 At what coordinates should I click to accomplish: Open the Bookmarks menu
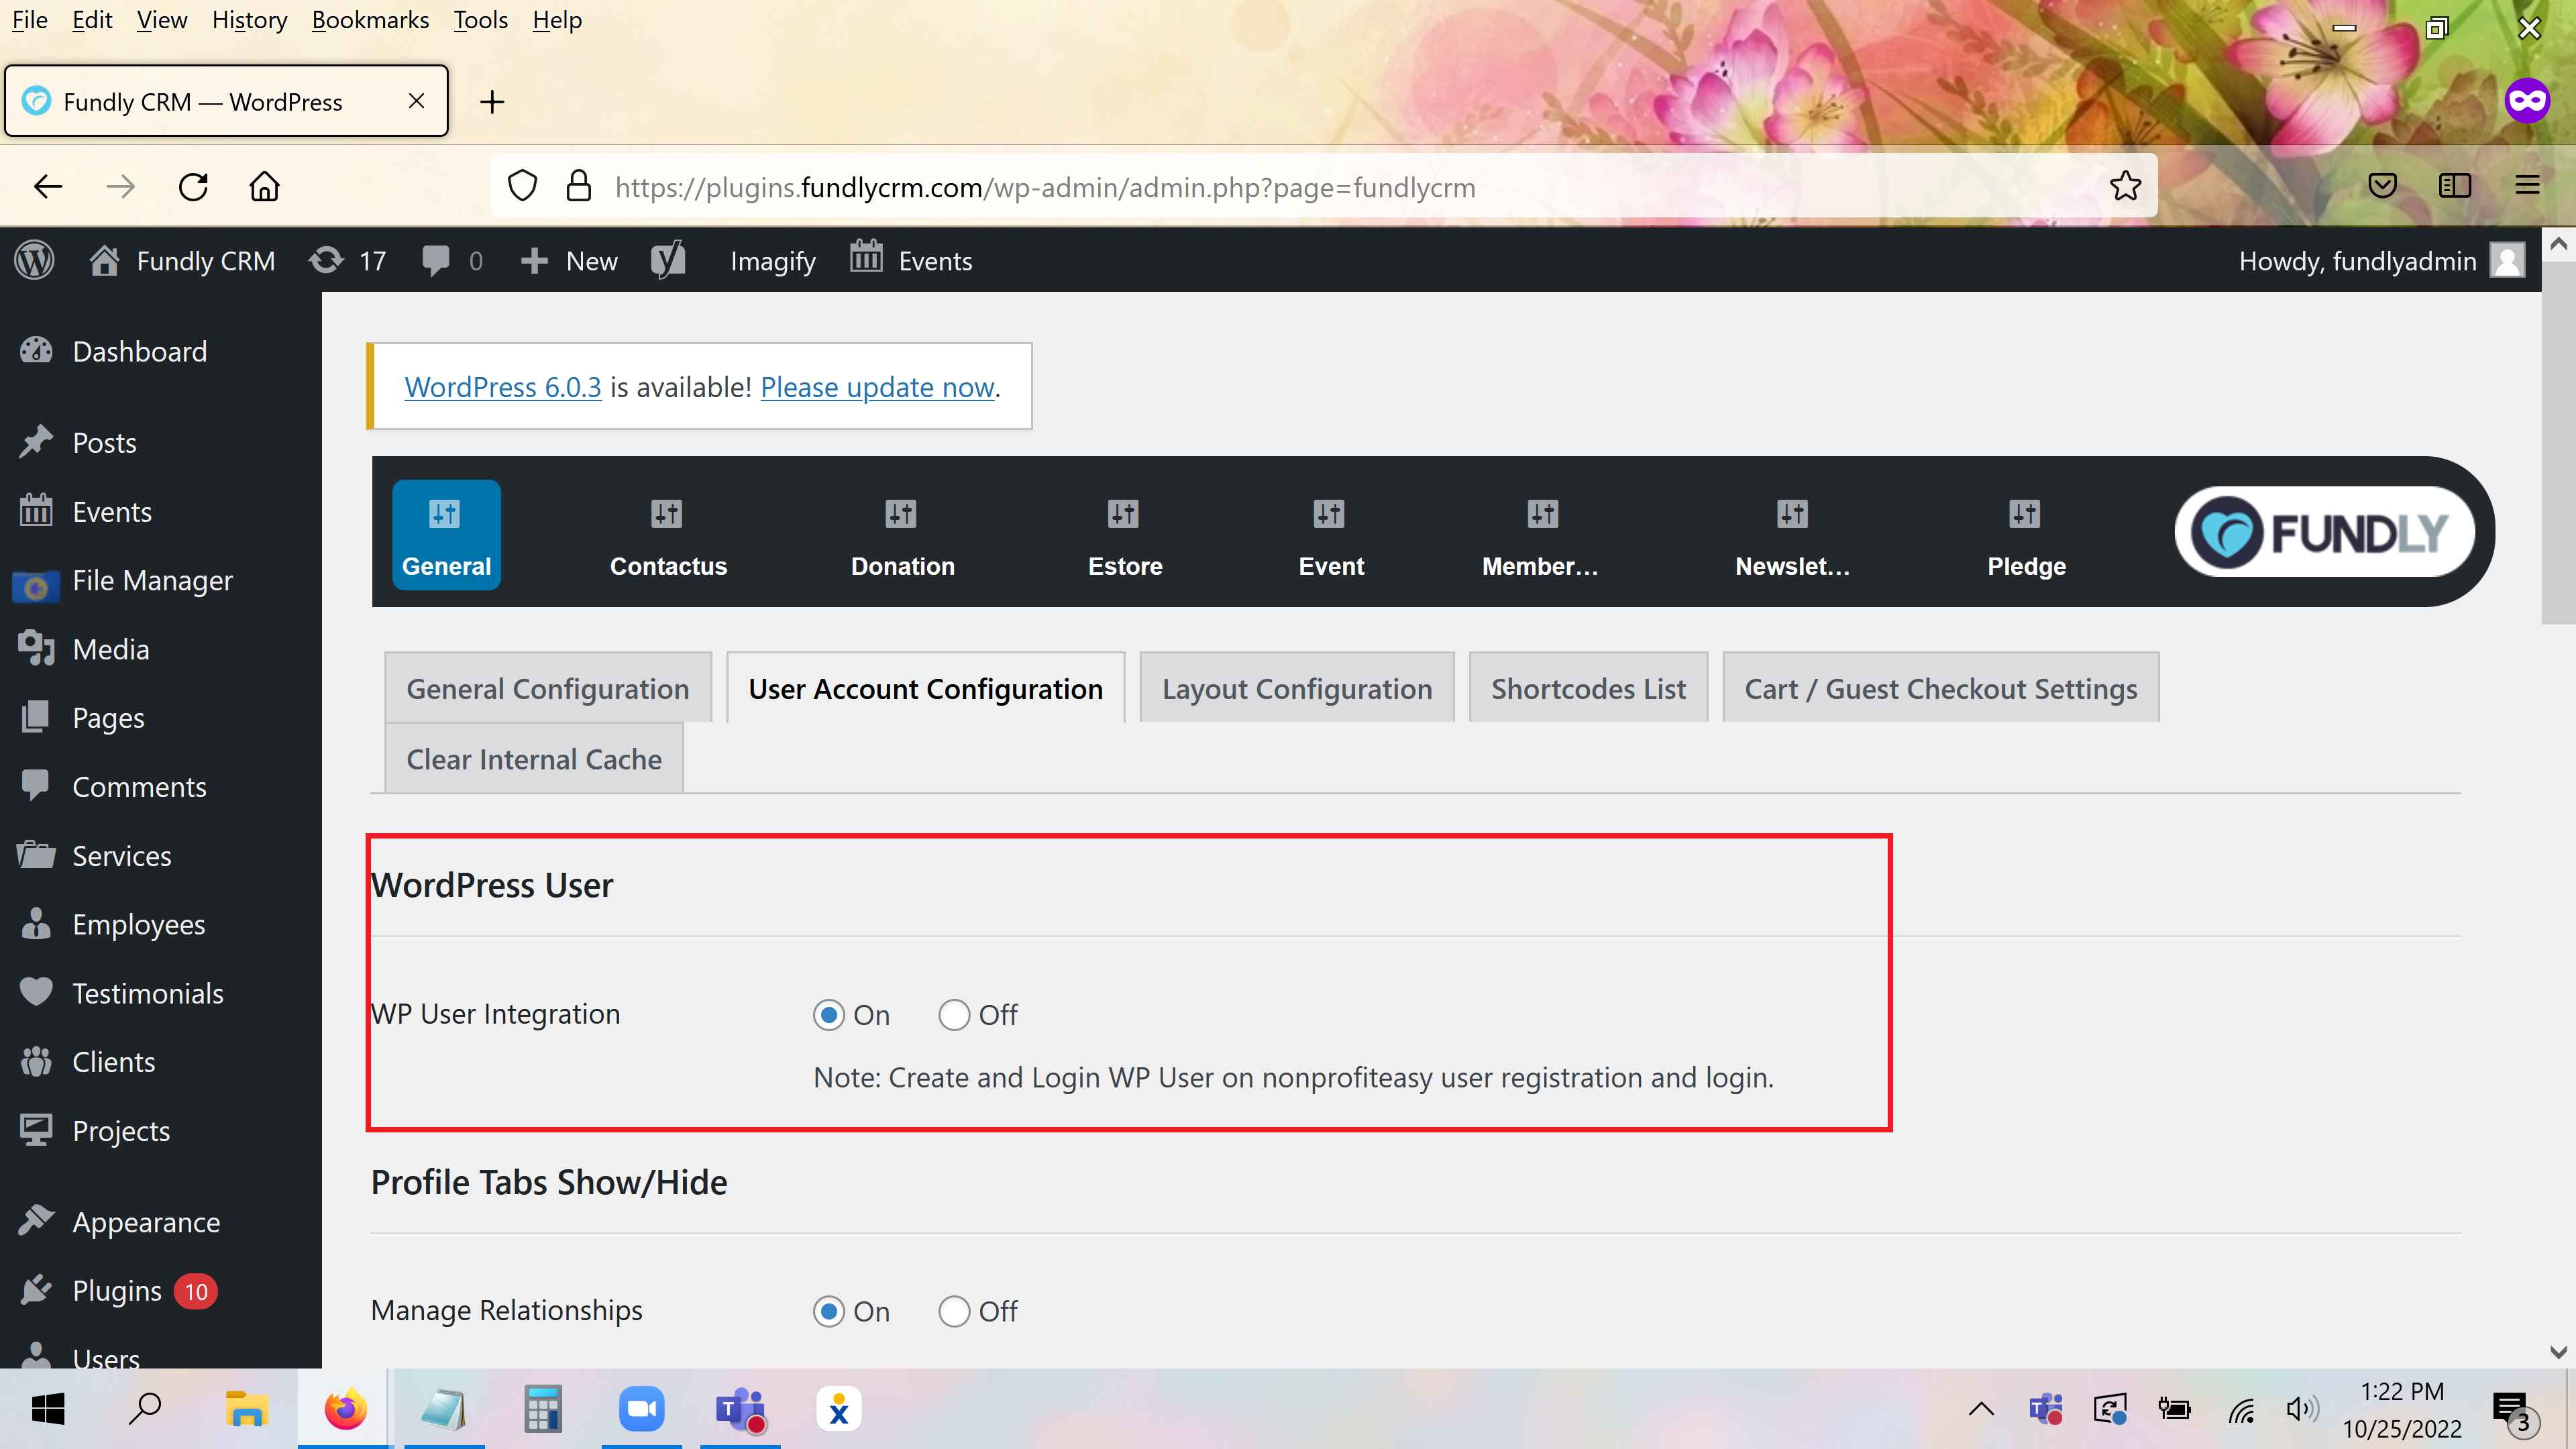[x=370, y=20]
